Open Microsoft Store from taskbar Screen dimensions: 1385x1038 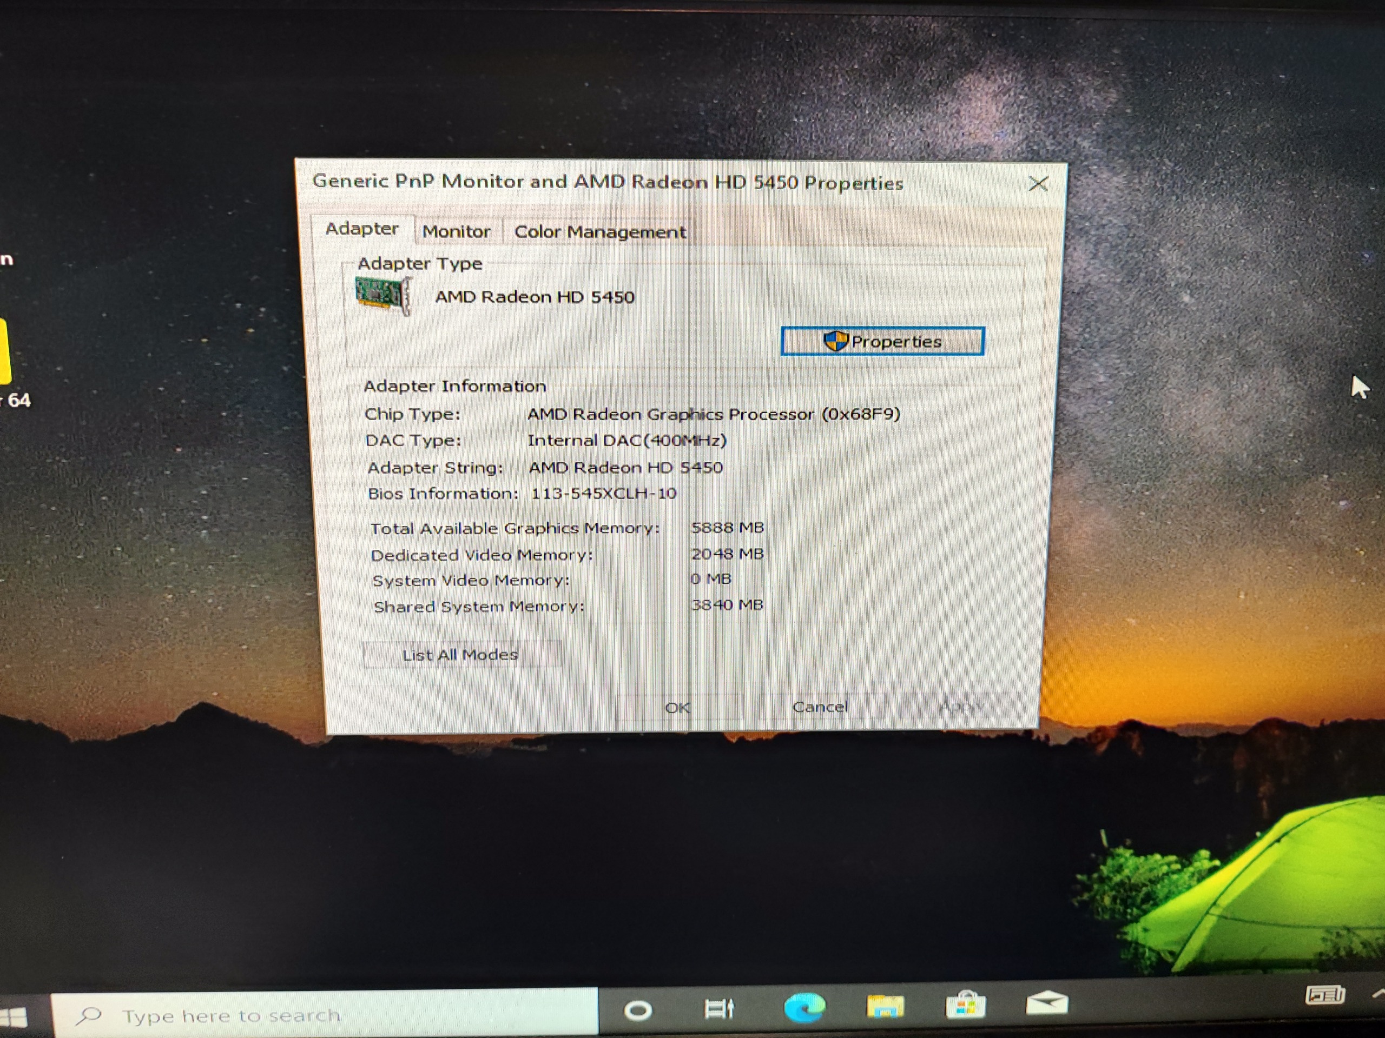(965, 1005)
